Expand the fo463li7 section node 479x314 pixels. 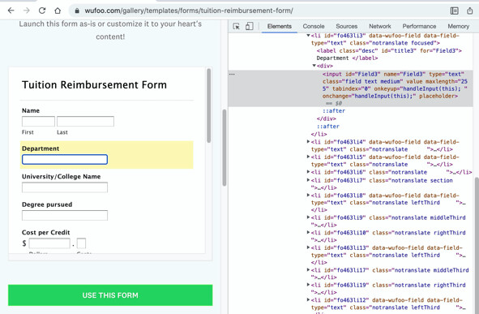point(308,180)
